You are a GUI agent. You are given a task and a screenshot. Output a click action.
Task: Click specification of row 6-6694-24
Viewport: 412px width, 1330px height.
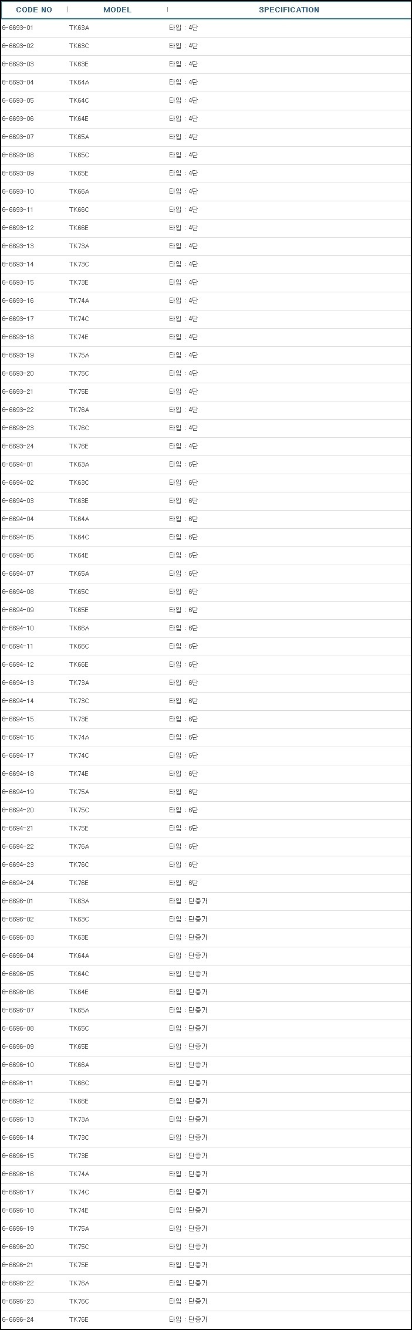[x=184, y=883]
